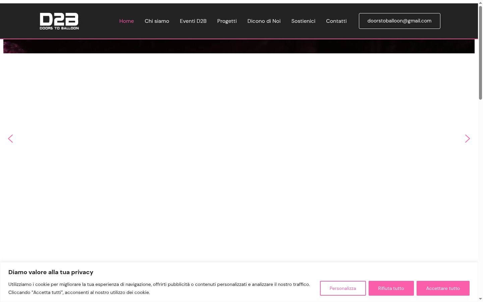The height and width of the screenshot is (302, 483).
Task: Click the doorstoballoon@gmail.com email button
Action: [399, 21]
